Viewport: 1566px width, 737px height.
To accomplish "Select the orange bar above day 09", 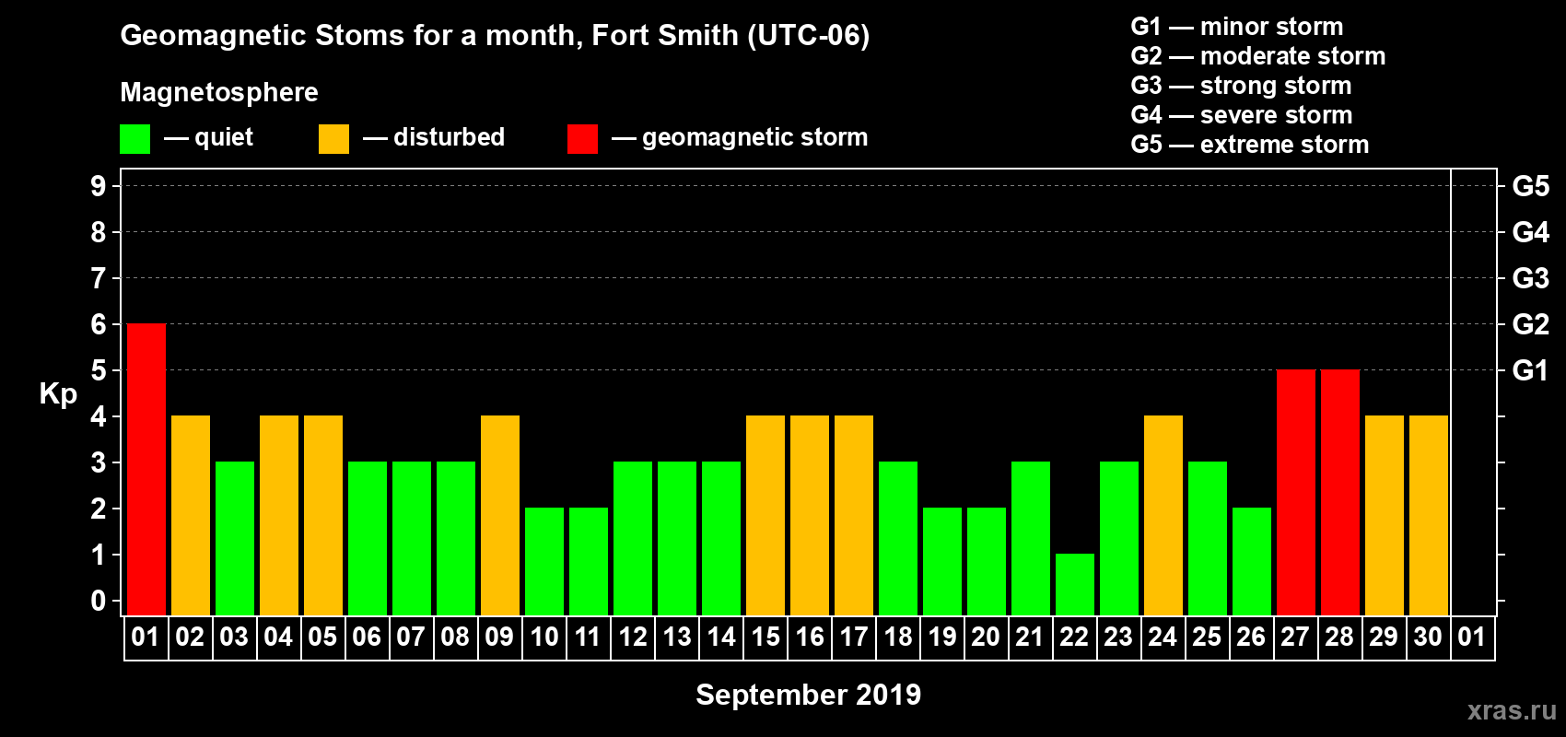I will pos(500,516).
